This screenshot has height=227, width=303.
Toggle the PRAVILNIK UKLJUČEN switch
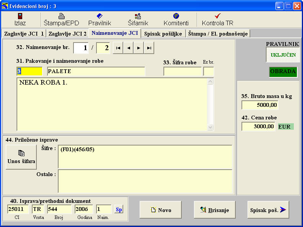pos(283,55)
